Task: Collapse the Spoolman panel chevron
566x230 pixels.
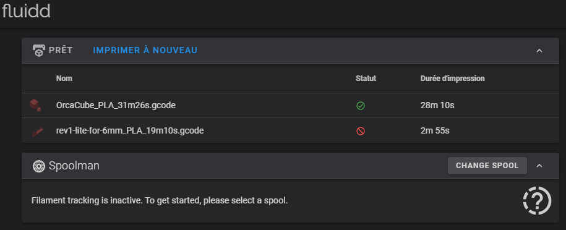Action: coord(539,166)
